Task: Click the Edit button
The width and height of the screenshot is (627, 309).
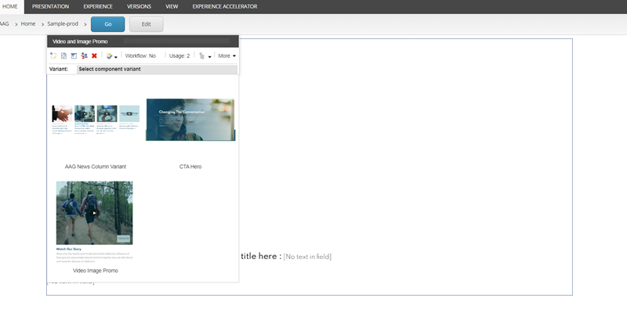Action: (x=147, y=24)
